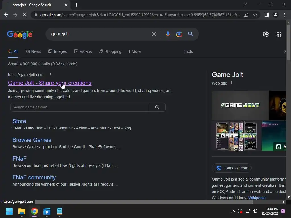Open options for gamejolt.com result

point(51,75)
